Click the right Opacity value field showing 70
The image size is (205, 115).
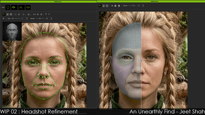point(140,6)
